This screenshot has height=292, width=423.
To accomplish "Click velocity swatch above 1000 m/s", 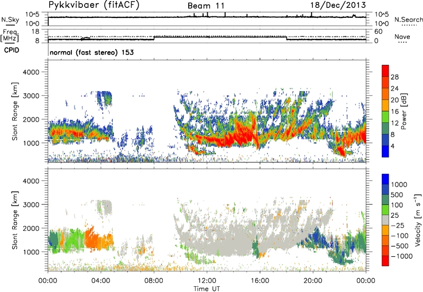I will [385, 179].
